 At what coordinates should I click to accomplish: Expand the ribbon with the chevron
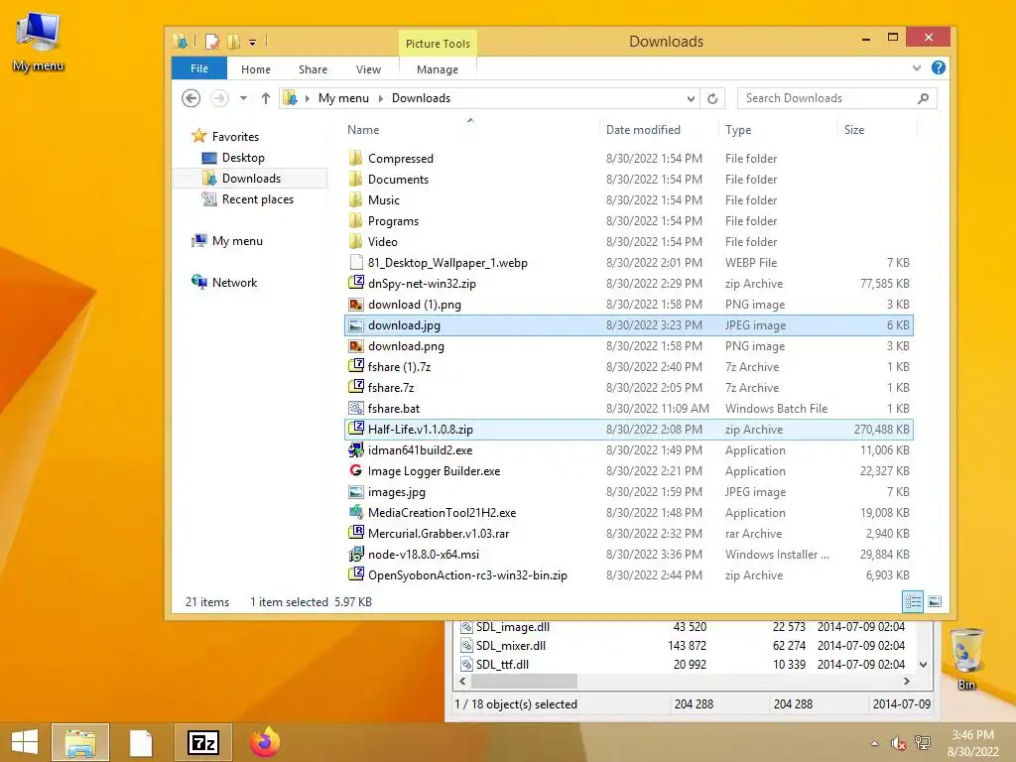[x=916, y=67]
